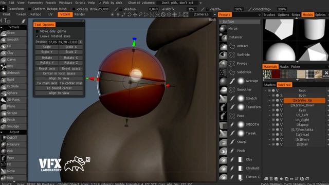Open the Windows menu
329x185 pixels.
coord(65,3)
